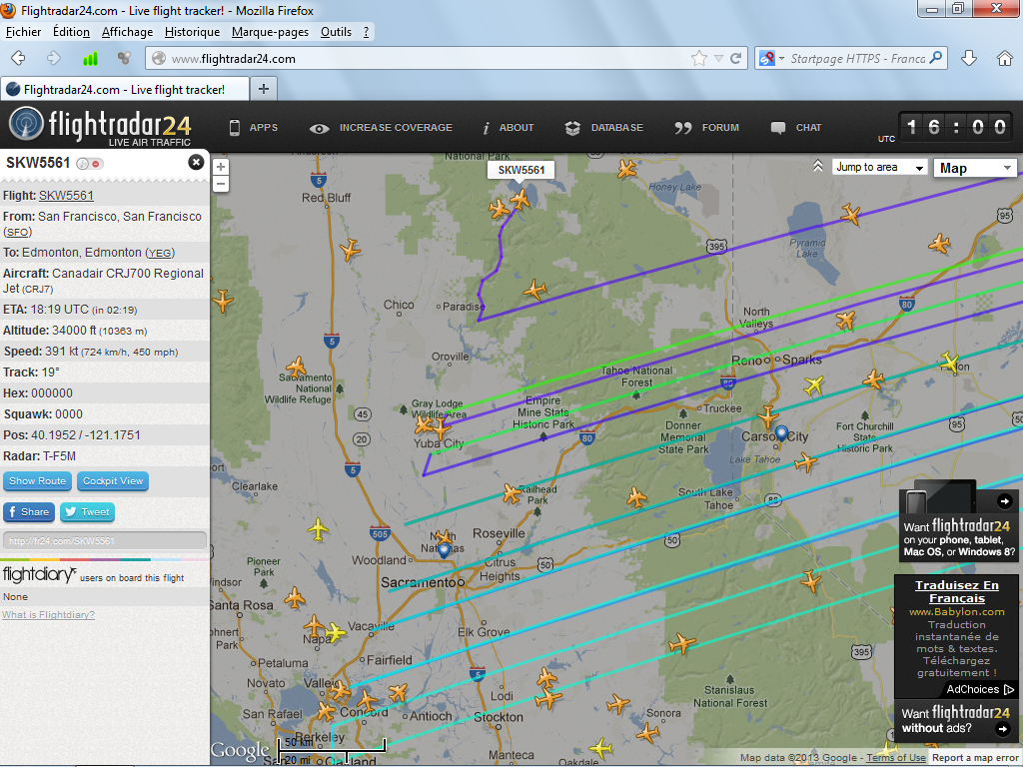Open the Fichier menu
Image resolution: width=1023 pixels, height=767 pixels.
click(x=24, y=32)
